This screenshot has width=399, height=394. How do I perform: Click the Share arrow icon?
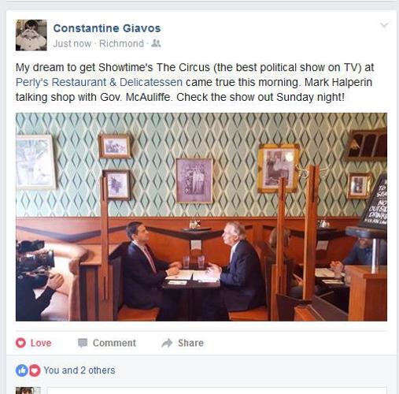coord(167,343)
